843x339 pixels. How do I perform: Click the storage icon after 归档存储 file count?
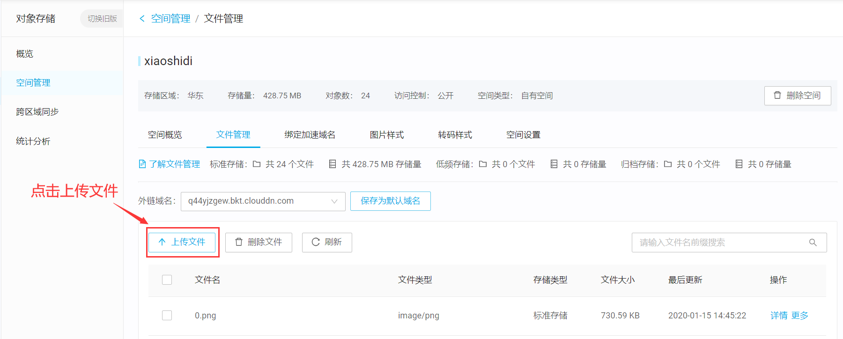(739, 164)
